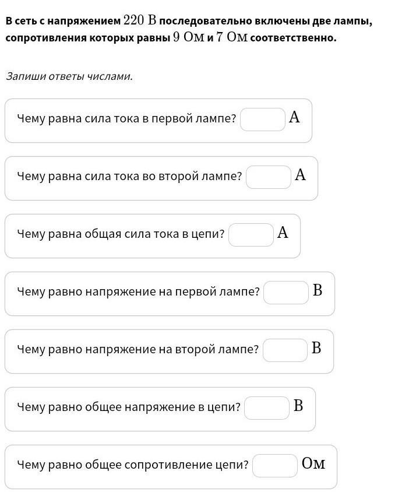Viewport: 409px width, 492px height.
Task: Click the second lamp voltage input box
Action: [x=284, y=350]
